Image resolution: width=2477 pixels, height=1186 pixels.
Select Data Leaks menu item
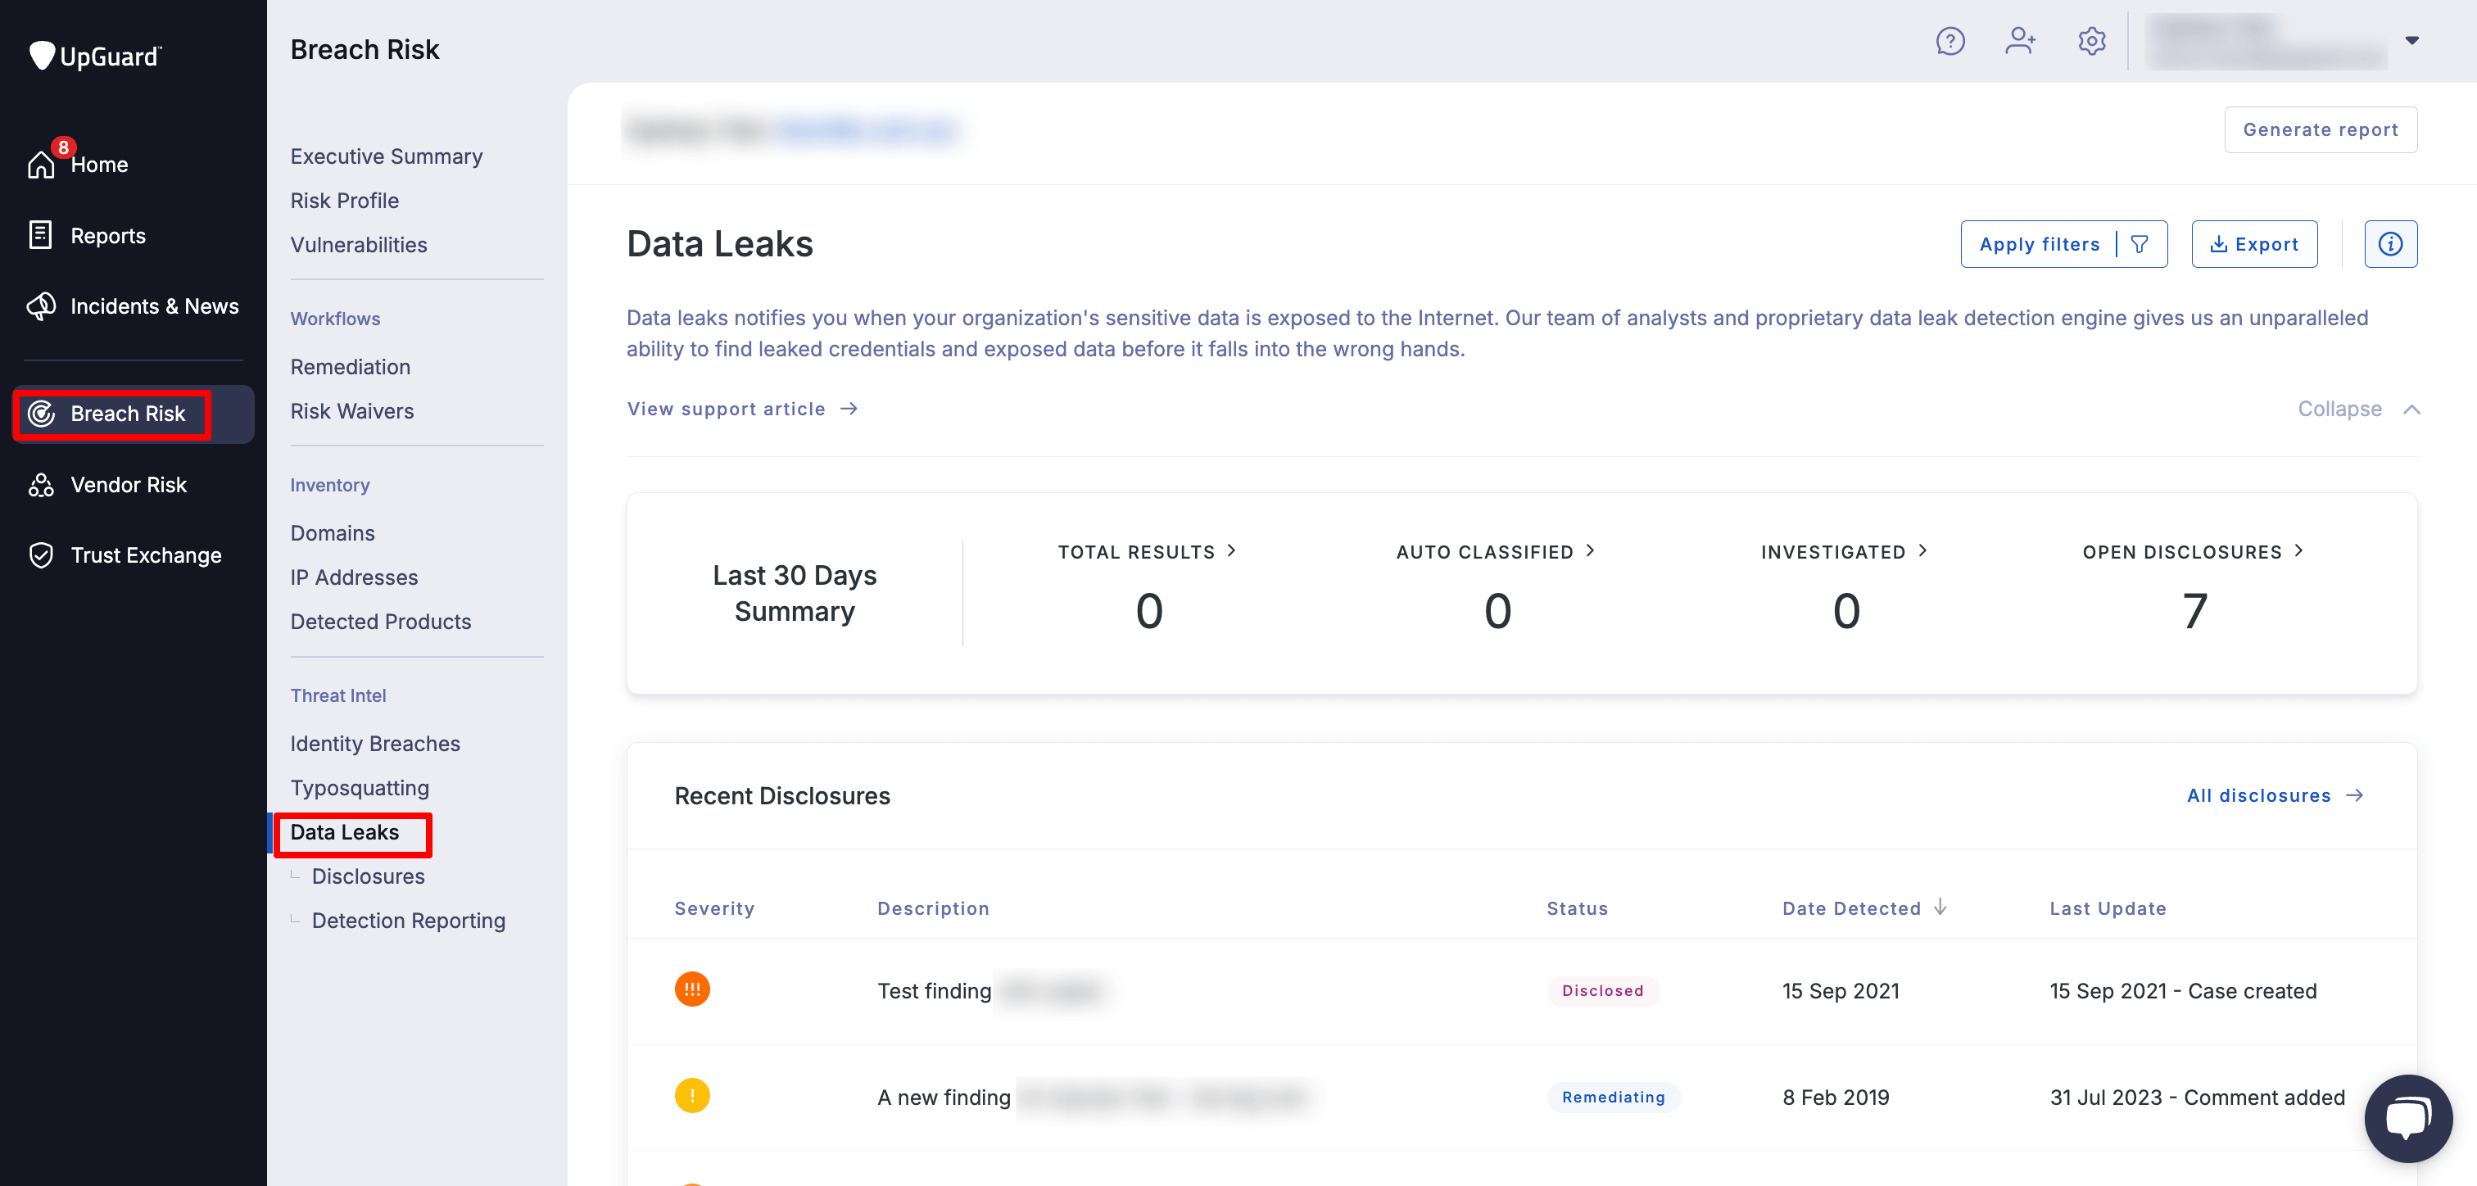click(344, 832)
